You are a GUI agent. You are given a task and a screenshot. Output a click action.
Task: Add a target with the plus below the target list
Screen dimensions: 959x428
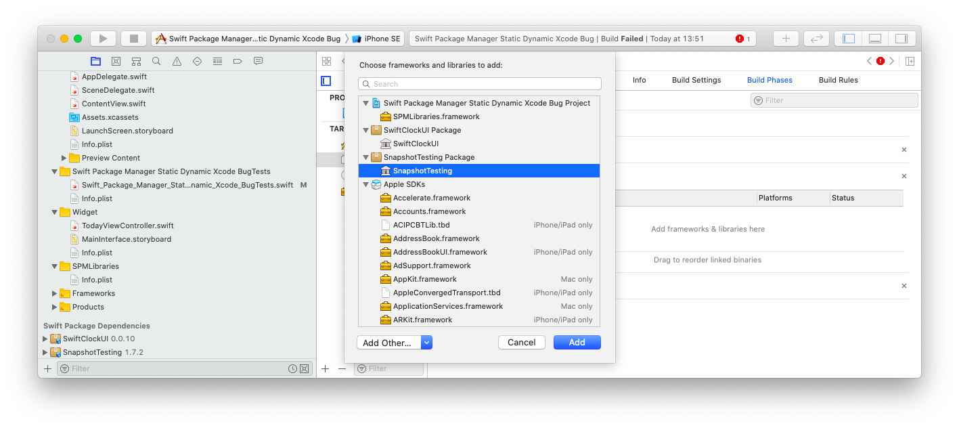pos(325,368)
